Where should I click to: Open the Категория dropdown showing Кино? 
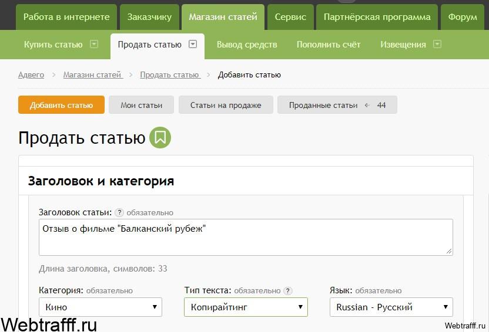(101, 307)
